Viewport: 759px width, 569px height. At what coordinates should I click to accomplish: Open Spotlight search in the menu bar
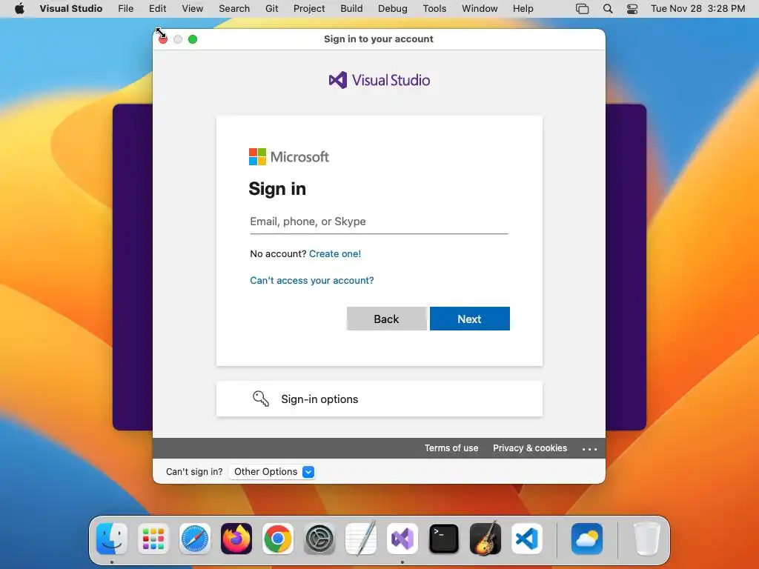pyautogui.click(x=608, y=9)
